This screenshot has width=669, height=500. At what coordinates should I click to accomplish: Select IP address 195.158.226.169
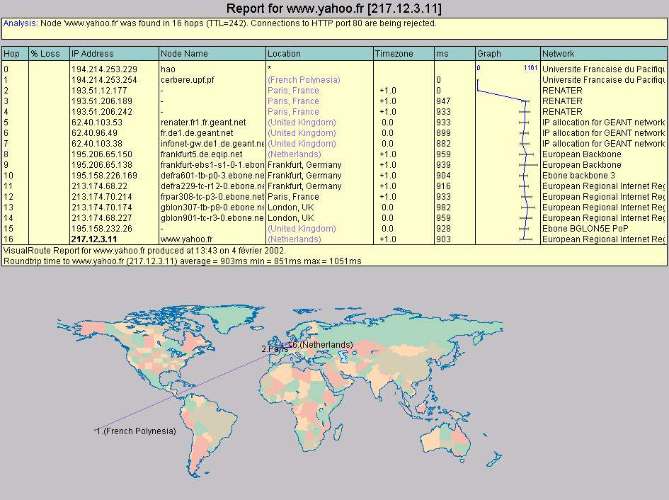pos(105,176)
